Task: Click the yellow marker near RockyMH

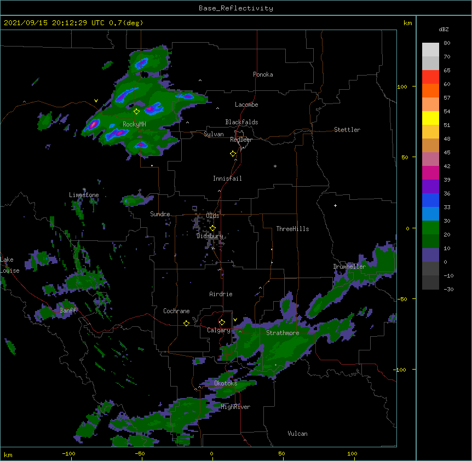Action: coord(136,112)
